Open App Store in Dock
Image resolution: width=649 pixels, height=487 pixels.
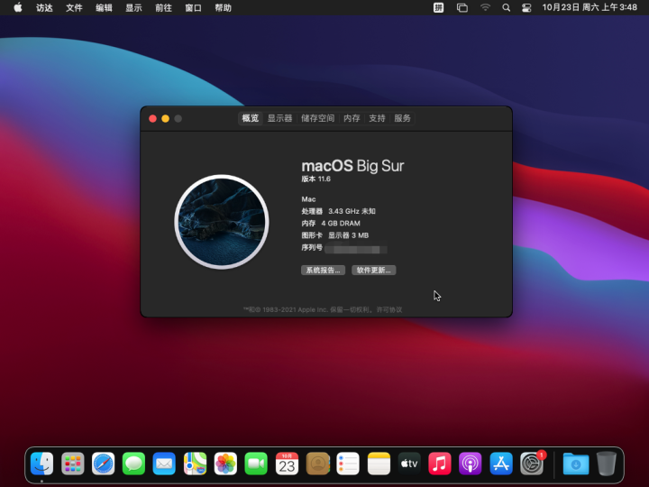[x=501, y=464]
